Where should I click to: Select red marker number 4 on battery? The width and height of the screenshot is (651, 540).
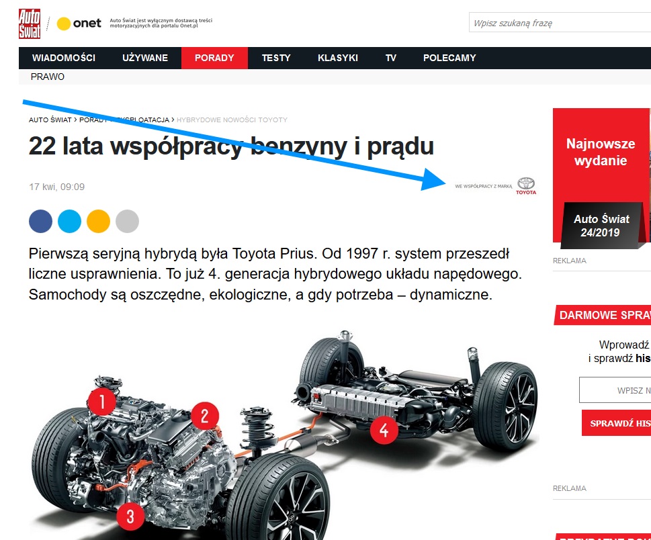click(x=384, y=430)
